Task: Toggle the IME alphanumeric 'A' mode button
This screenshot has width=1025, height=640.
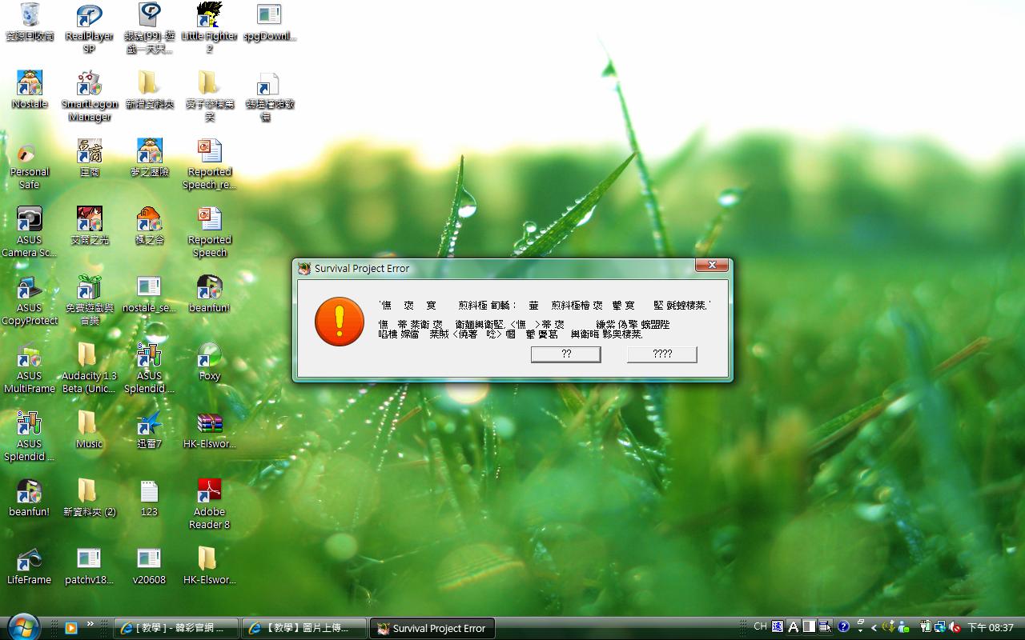Action: [x=794, y=627]
